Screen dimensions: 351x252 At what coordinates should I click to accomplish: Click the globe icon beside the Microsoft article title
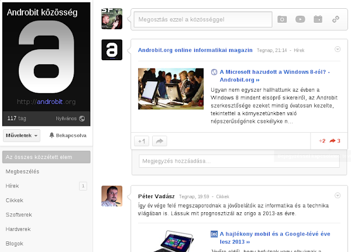tap(214, 72)
